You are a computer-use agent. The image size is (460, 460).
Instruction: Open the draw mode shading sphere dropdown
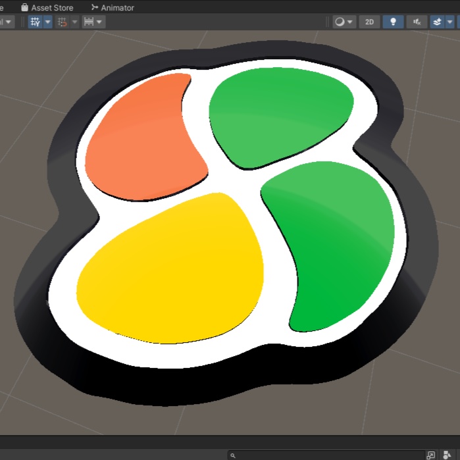(x=344, y=22)
